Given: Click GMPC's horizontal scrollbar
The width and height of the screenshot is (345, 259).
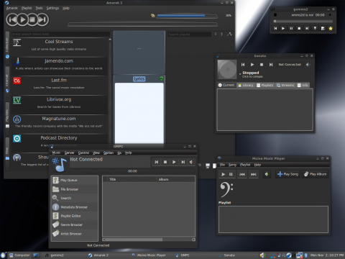Looking at the screenshot, I should 149,240.
